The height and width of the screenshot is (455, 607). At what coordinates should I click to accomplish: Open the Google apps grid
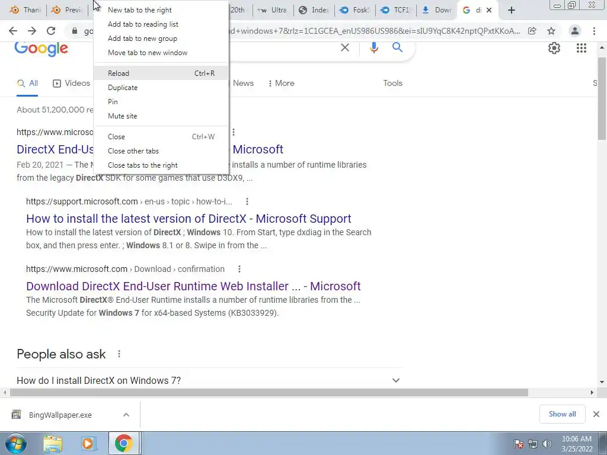coord(582,48)
